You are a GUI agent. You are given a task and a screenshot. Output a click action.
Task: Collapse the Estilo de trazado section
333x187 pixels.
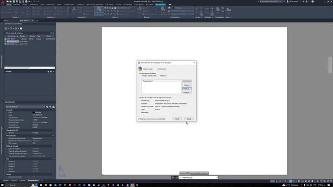pos(53,146)
